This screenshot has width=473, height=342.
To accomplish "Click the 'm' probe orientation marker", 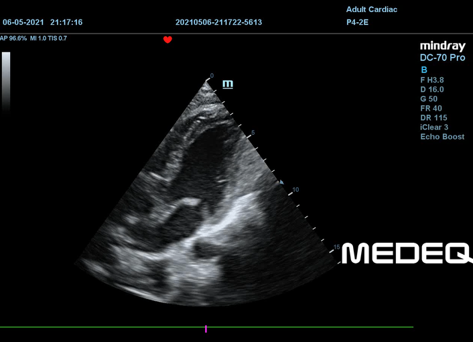I will tap(228, 84).
